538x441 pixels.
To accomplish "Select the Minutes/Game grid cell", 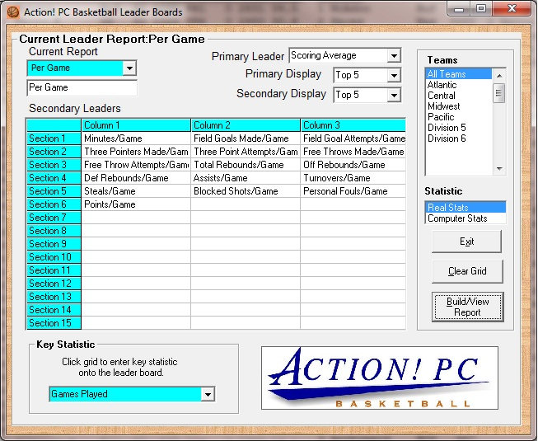I will [x=136, y=138].
